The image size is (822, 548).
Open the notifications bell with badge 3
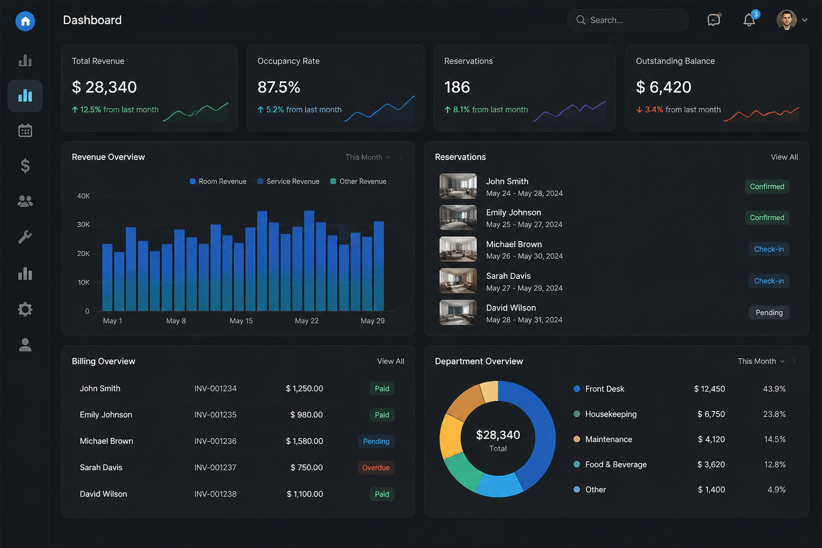click(750, 19)
